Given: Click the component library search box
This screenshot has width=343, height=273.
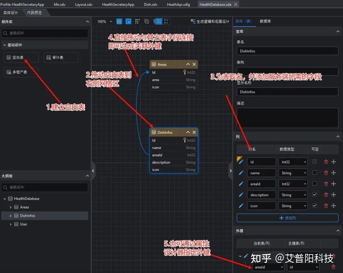Looking at the screenshot, I should click(44, 33).
